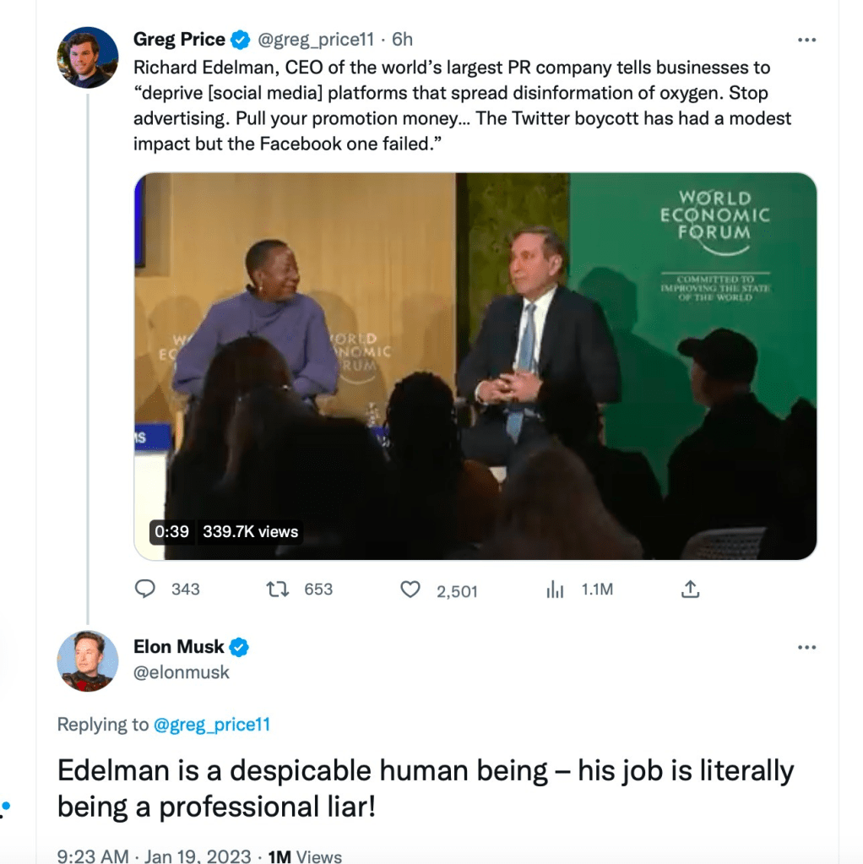This screenshot has width=863, height=864.
Task: Expand the three-dot menu on Elon Musk's reply
Action: click(x=807, y=647)
